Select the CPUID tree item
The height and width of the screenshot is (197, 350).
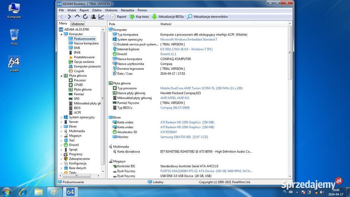point(78,85)
